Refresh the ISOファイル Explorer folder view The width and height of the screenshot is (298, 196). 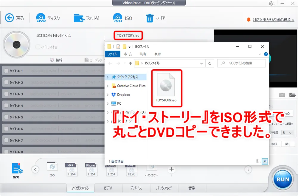point(209,63)
